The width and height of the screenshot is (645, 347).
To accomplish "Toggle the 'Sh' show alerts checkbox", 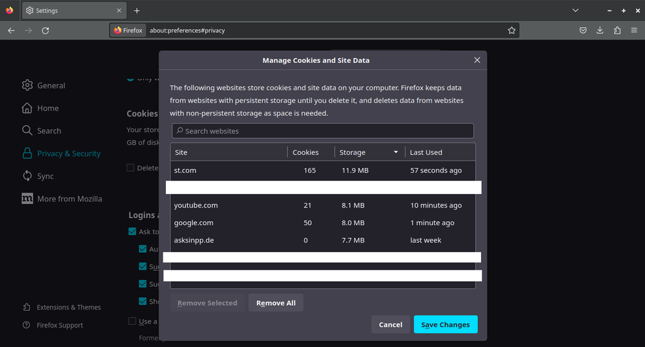I will tap(143, 301).
